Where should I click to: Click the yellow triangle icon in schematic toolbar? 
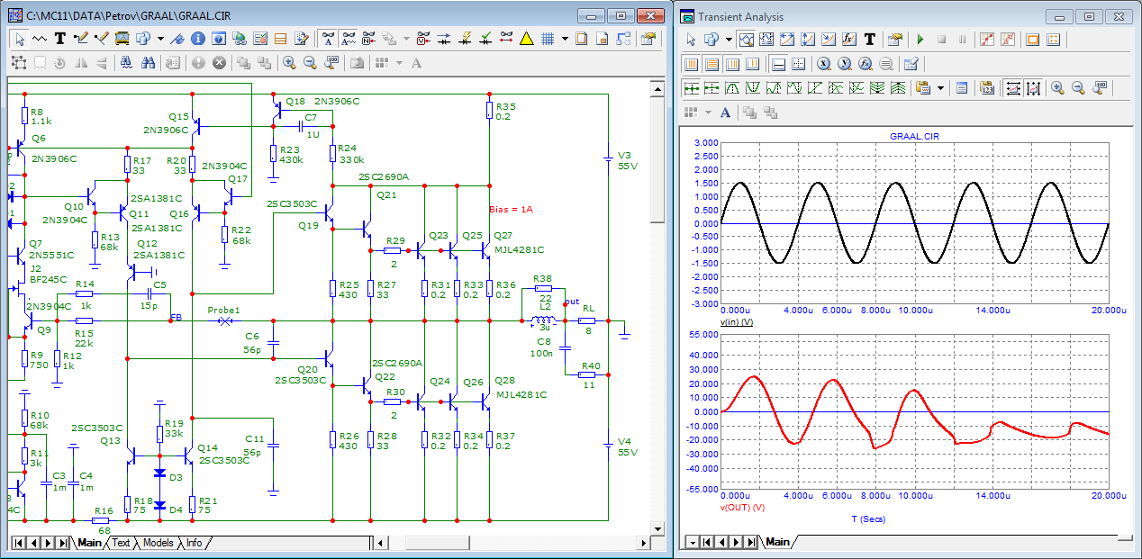pos(526,39)
